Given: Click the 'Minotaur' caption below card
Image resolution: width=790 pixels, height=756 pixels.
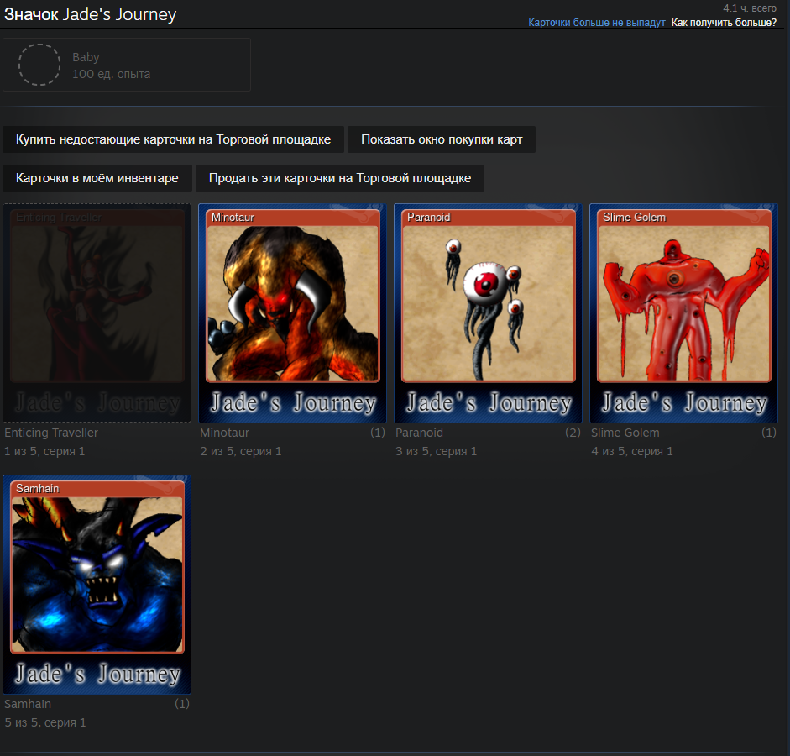Looking at the screenshot, I should coord(224,433).
